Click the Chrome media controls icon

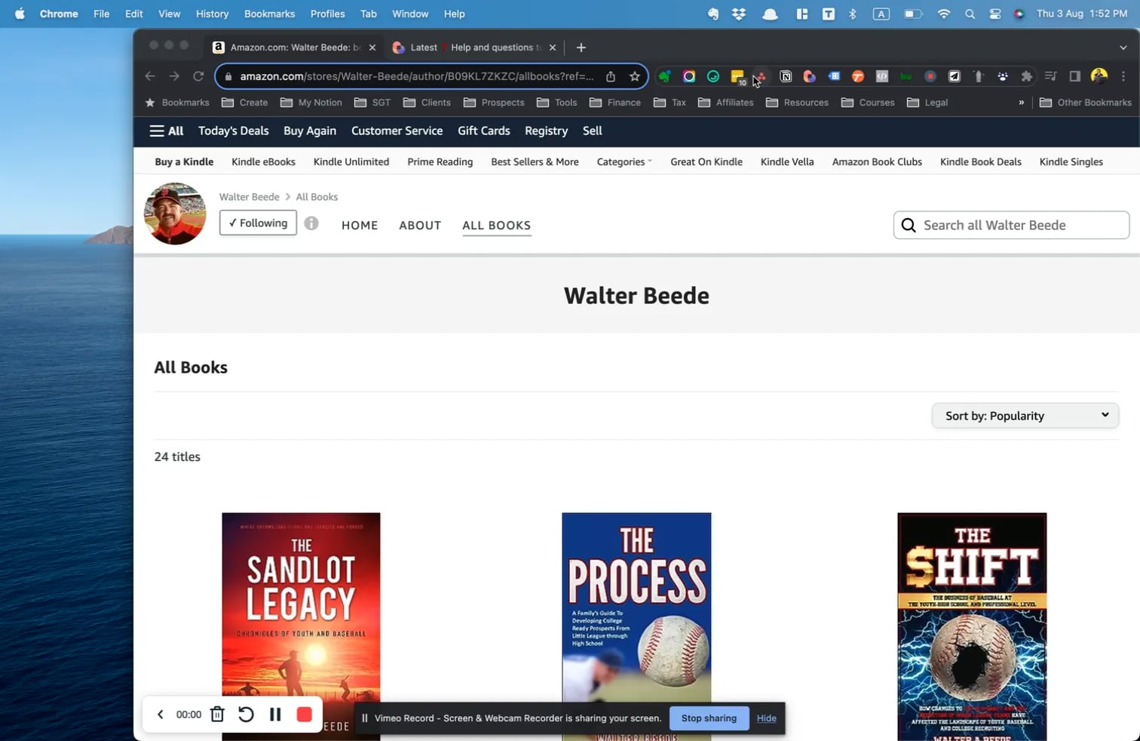pyautogui.click(x=1050, y=76)
